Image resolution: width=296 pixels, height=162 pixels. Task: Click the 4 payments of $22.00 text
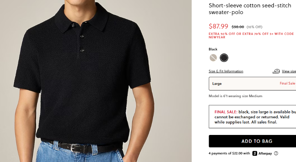pyautogui.click(x=229, y=153)
